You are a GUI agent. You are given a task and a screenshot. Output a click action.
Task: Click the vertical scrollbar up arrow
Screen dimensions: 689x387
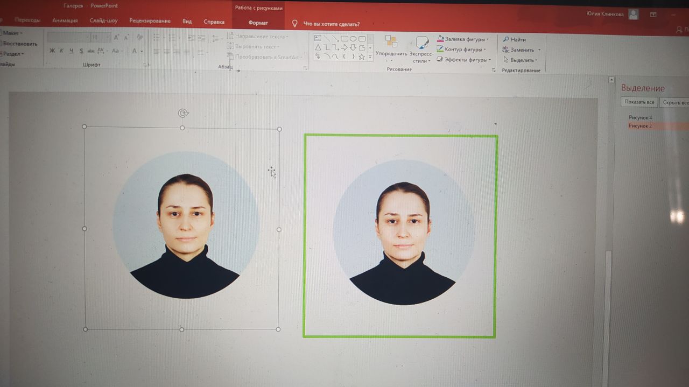click(611, 80)
